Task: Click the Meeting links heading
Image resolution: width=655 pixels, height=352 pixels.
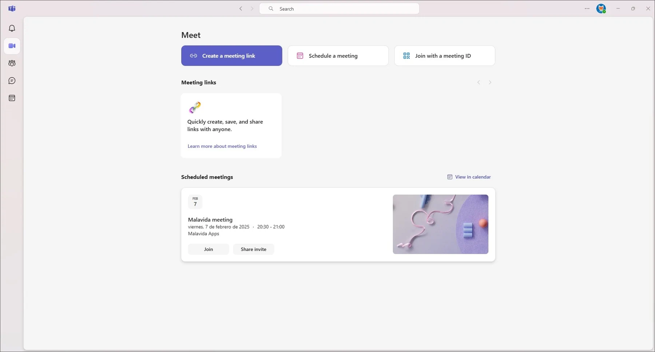Action: [x=199, y=83]
